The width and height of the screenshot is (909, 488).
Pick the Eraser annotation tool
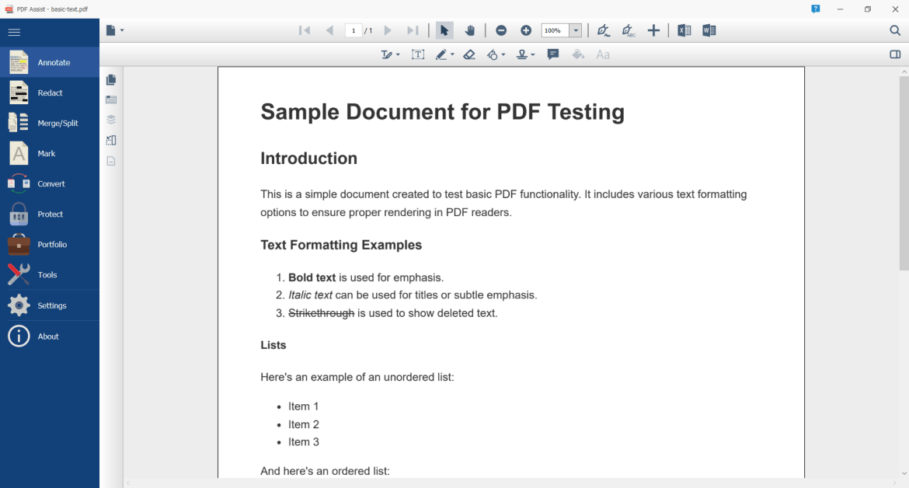[x=469, y=54]
